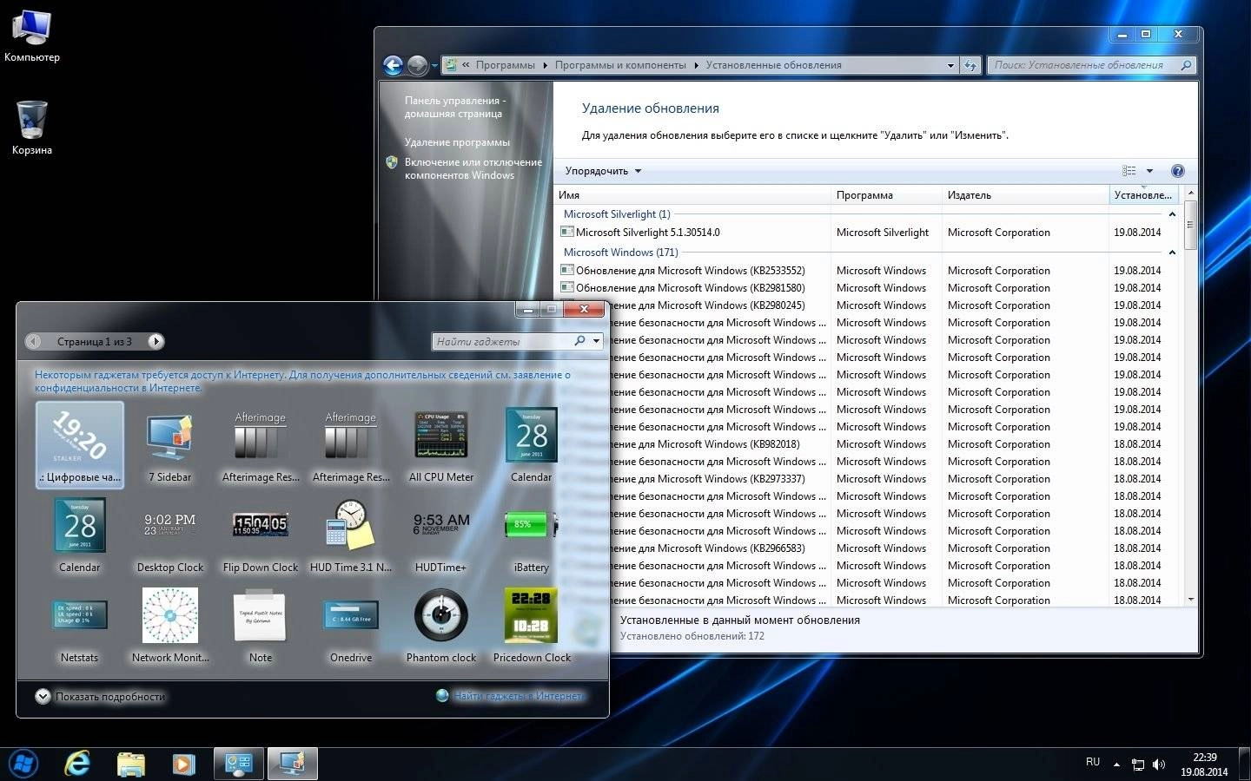Select the Phantom clock gadget

pos(441,626)
